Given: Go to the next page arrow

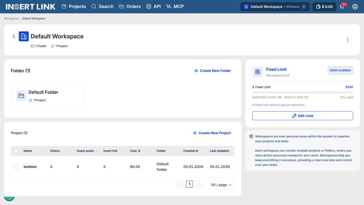Looking at the screenshot, I should [x=198, y=184].
